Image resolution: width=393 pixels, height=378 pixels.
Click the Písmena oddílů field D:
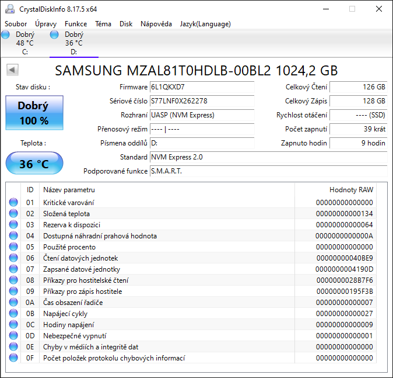coord(202,143)
